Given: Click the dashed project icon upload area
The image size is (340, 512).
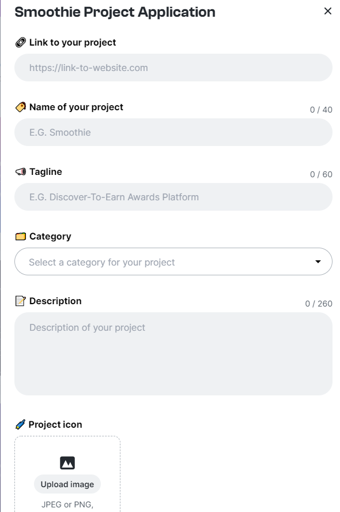Looking at the screenshot, I should pyautogui.click(x=67, y=474).
